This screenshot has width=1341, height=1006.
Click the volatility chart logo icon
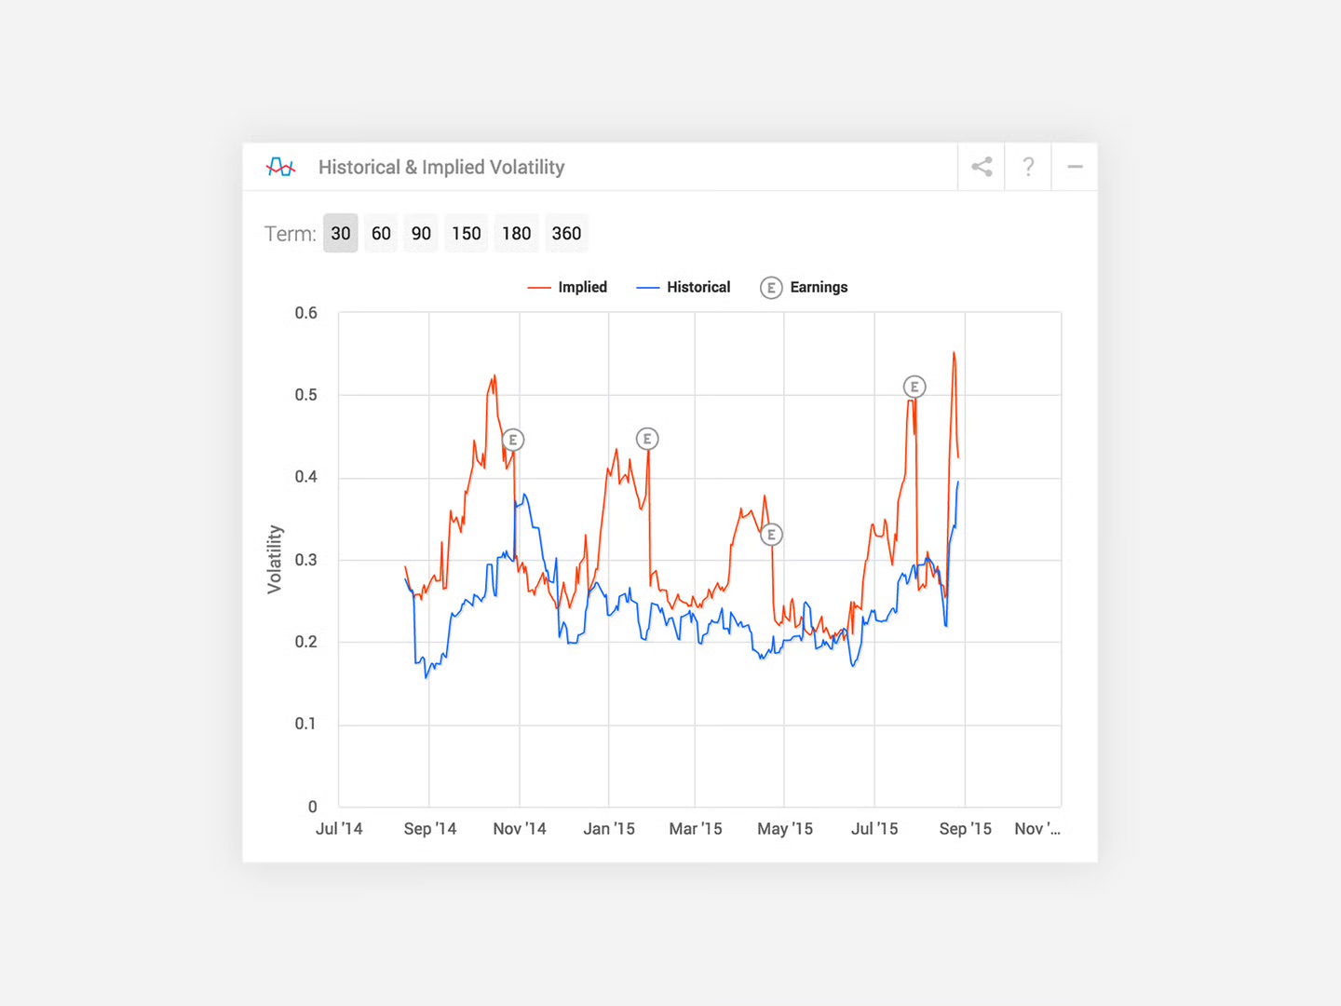point(280,167)
